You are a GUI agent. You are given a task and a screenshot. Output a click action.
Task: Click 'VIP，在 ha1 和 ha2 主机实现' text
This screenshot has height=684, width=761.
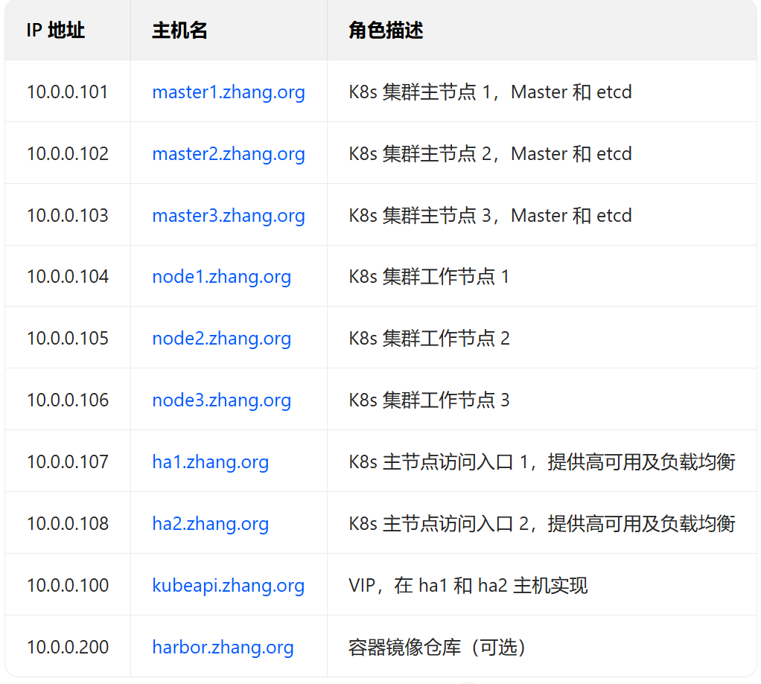[468, 586]
